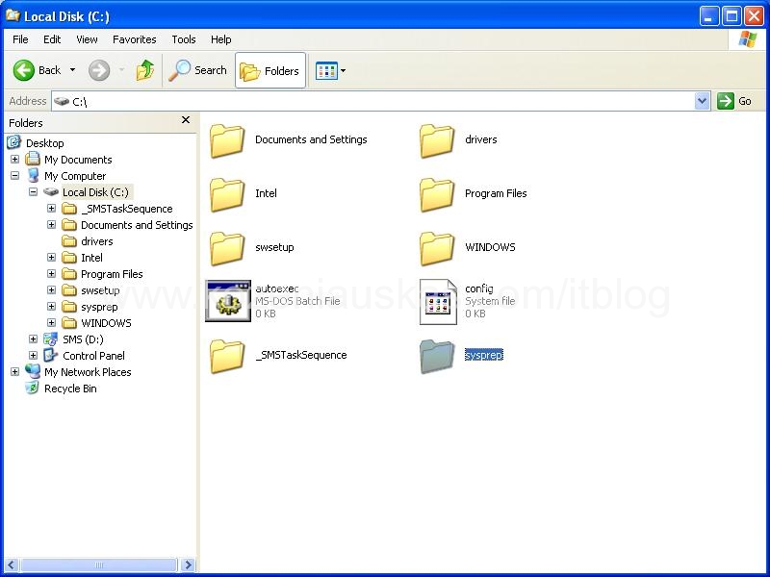Expand _SMSTaskSequence in the tree
Image resolution: width=770 pixels, height=577 pixels.
tap(51, 209)
